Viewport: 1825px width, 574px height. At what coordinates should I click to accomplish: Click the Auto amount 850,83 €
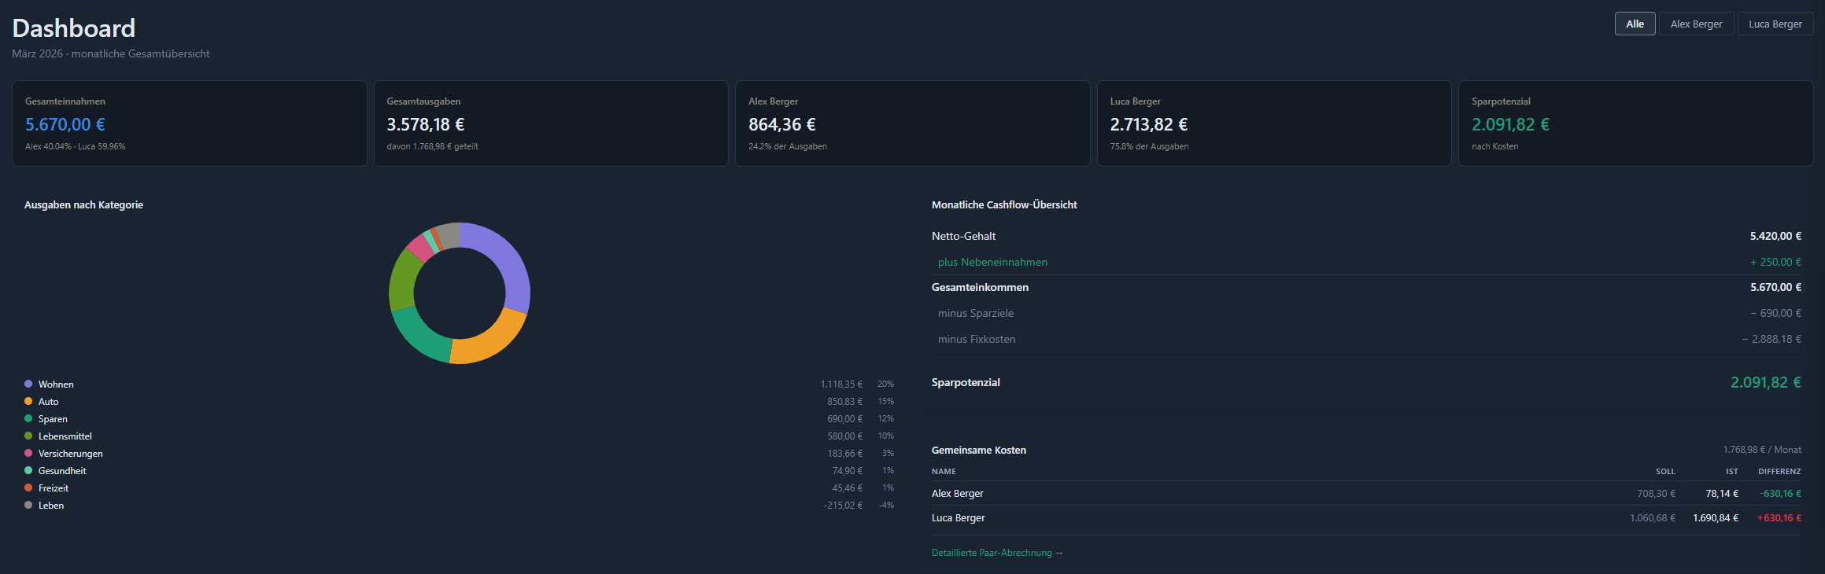tap(844, 402)
